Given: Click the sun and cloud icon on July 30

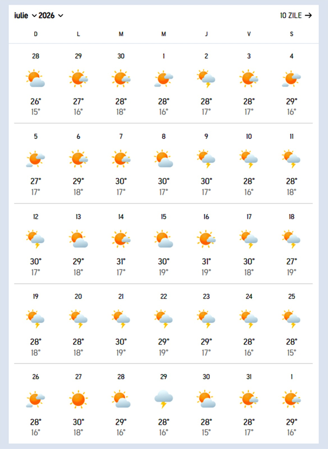Looking at the screenshot, I should (206, 399).
